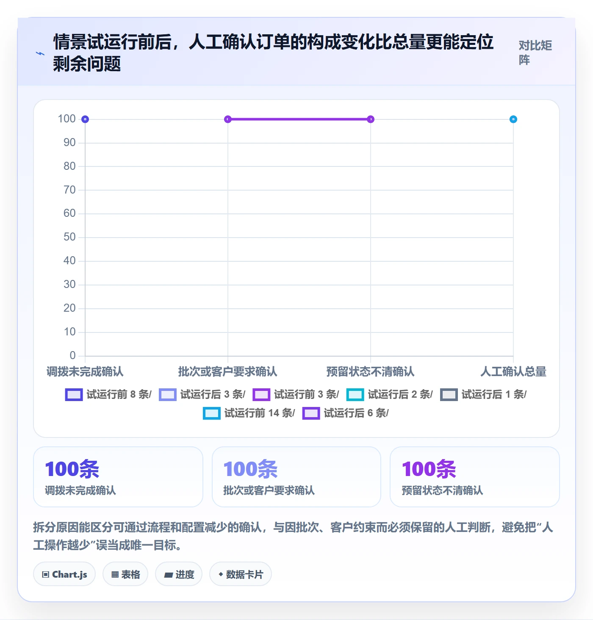
Task: Click the icon inside Chart.js chip
Action: pyautogui.click(x=46, y=575)
